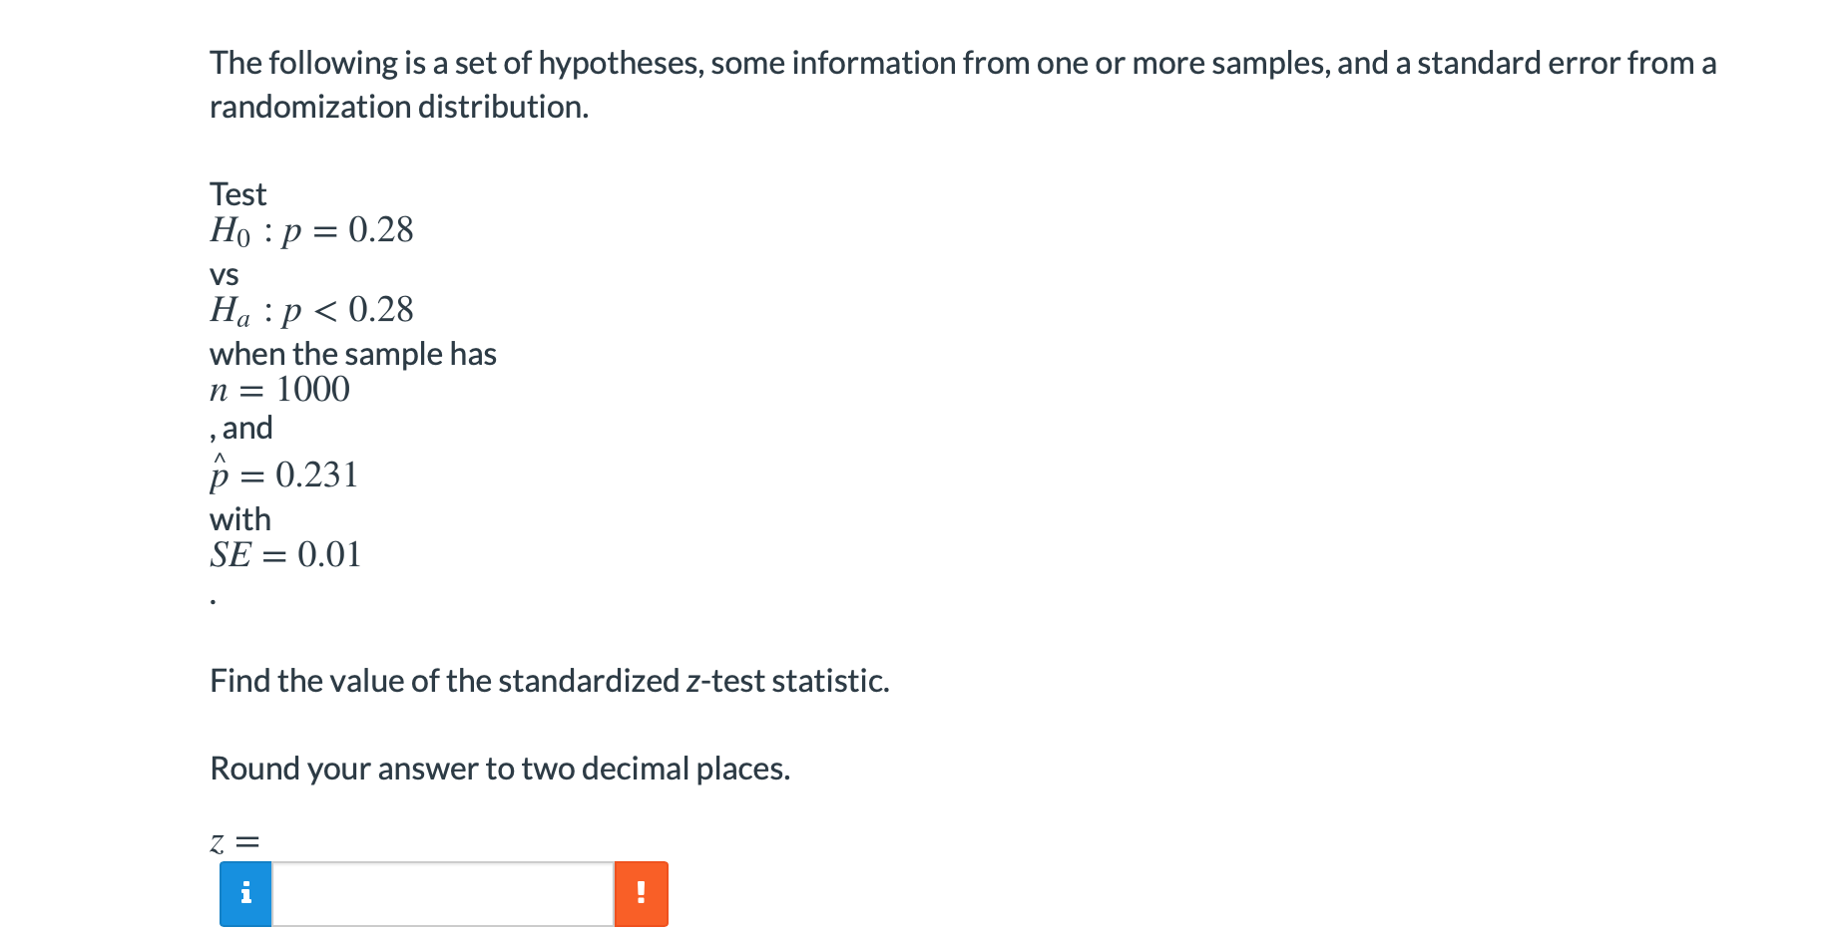Image resolution: width=1840 pixels, height=933 pixels.
Task: Focus the z answer input field
Action: (x=443, y=893)
